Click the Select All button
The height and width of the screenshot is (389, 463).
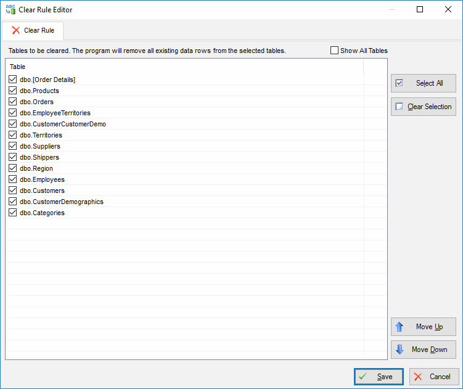click(424, 83)
